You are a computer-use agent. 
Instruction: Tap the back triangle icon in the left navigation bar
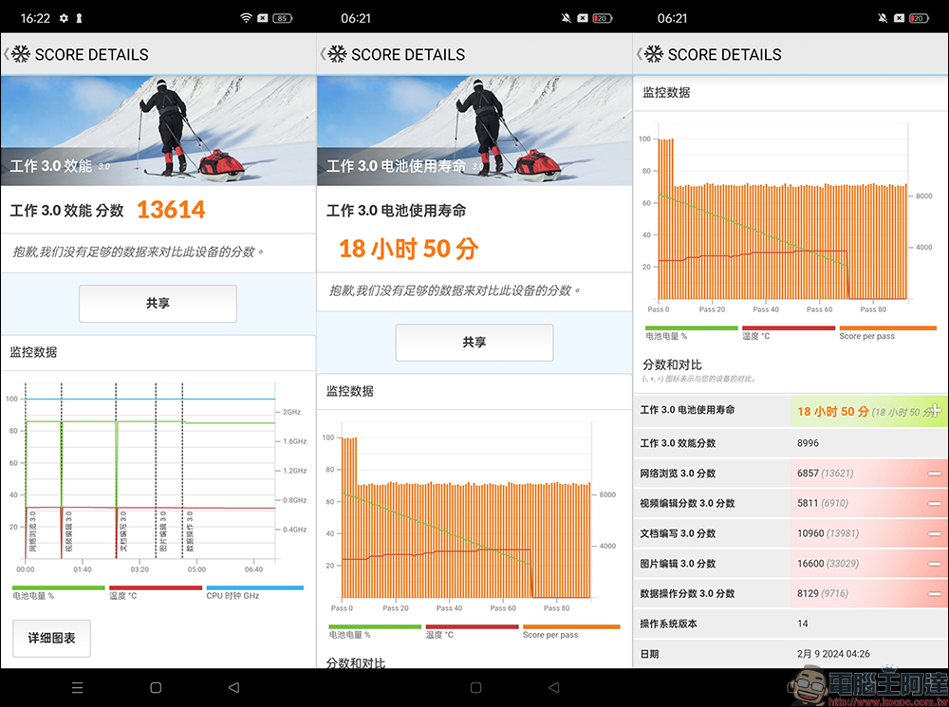233,688
